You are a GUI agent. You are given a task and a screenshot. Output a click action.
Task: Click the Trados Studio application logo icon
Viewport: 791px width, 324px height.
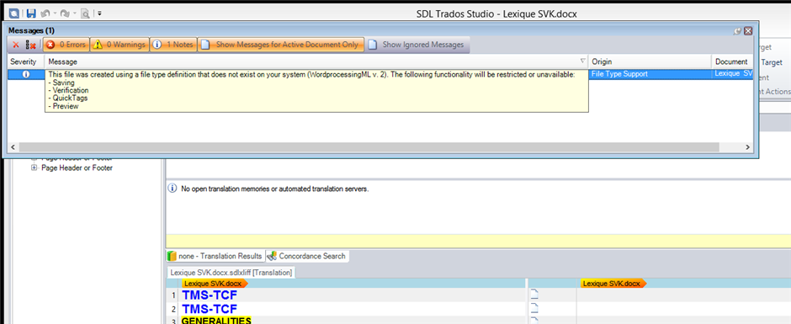pyautogui.click(x=15, y=13)
